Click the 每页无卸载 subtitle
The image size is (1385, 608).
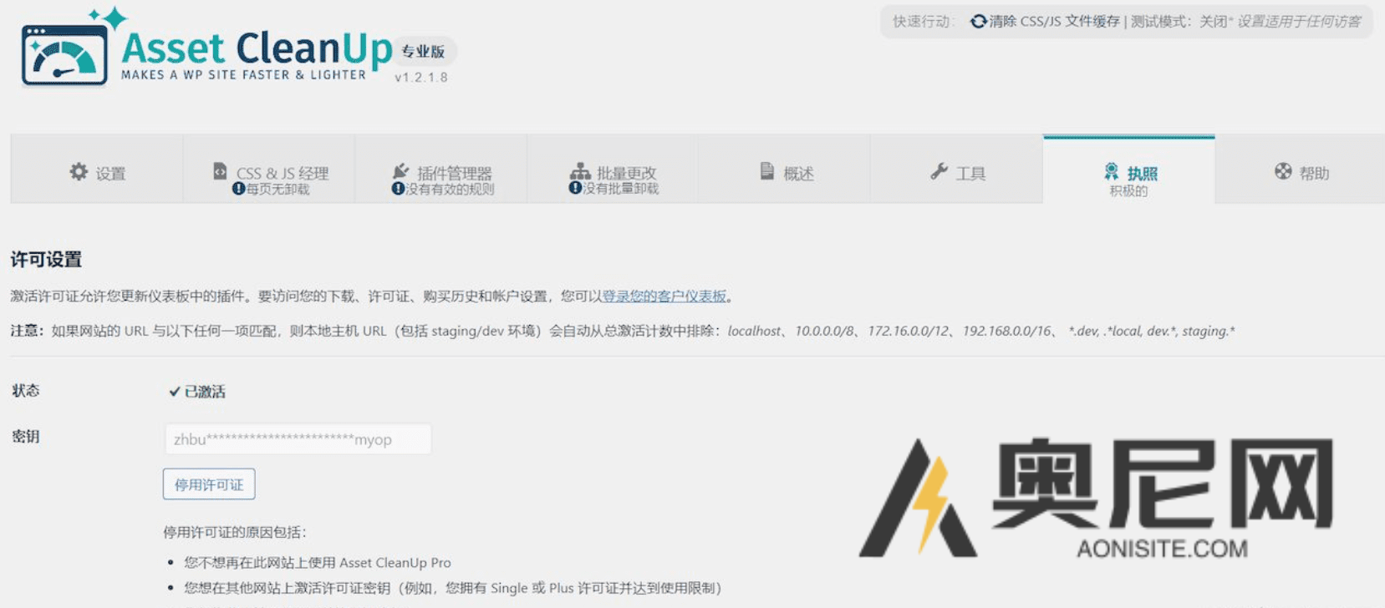[278, 190]
